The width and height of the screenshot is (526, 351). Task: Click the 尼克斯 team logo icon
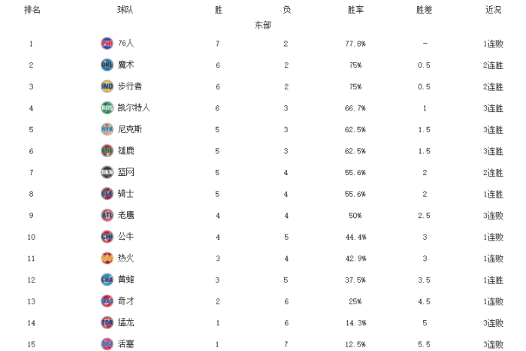(107, 129)
